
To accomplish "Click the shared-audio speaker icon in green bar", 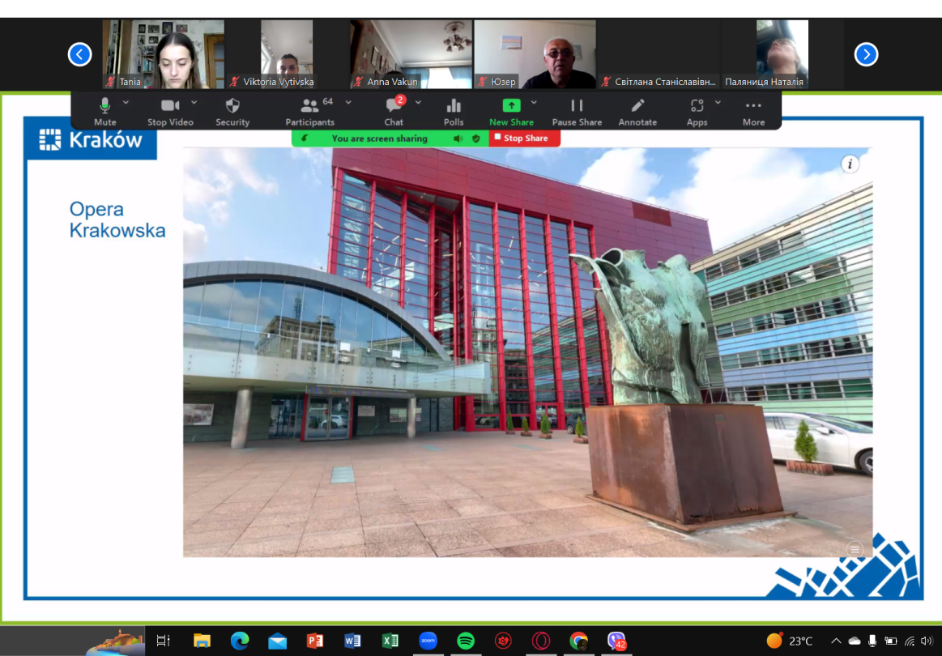I will (x=458, y=138).
